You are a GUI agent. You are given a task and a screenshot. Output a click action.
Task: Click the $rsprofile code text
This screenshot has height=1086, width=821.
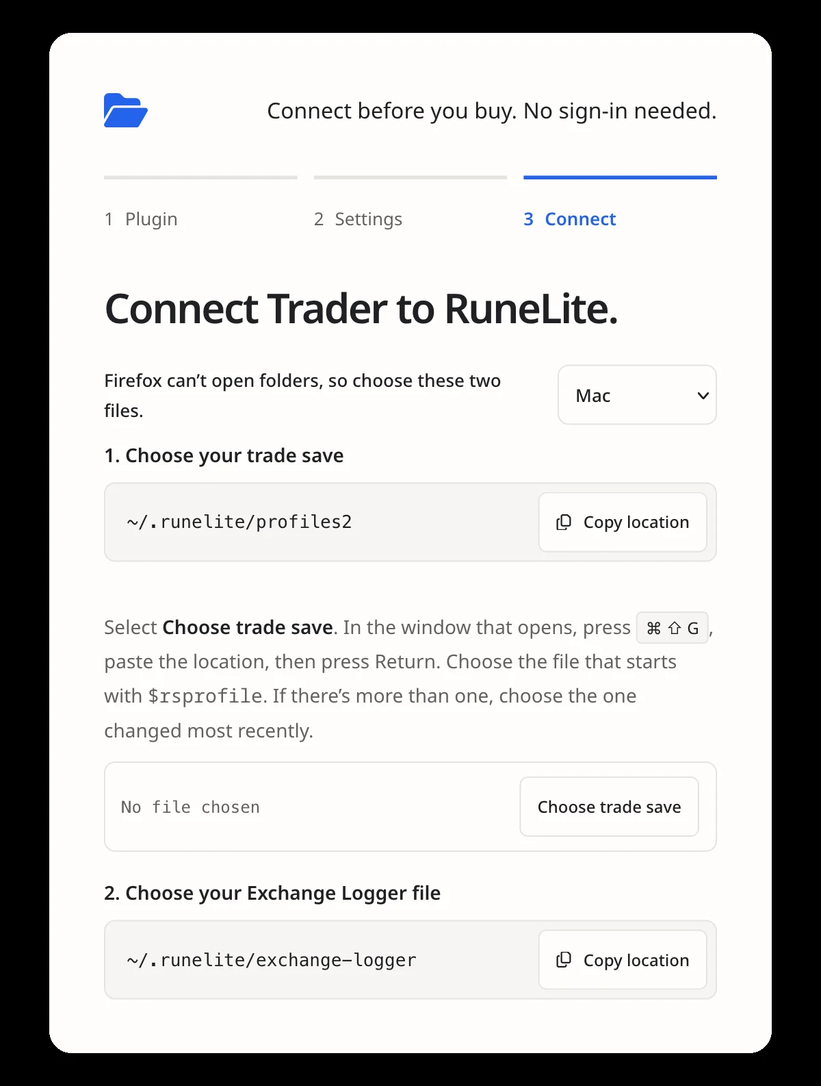pos(205,696)
